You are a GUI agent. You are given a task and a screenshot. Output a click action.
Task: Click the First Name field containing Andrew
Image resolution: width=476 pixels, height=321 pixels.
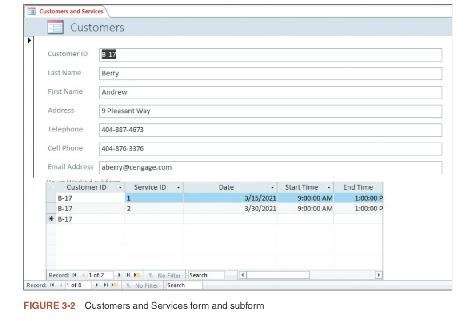270,92
